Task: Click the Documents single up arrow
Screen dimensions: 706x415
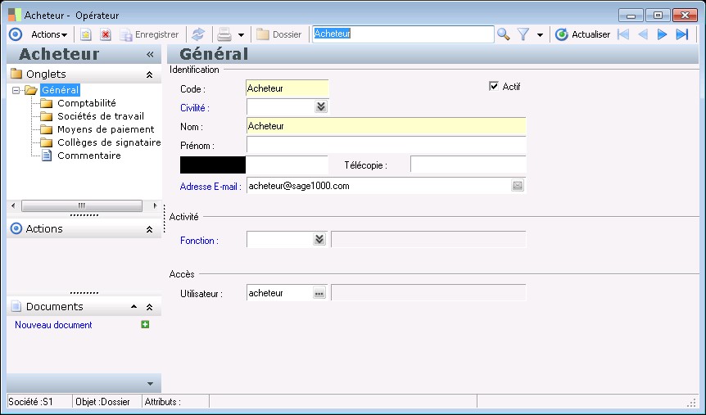Action: (134, 306)
